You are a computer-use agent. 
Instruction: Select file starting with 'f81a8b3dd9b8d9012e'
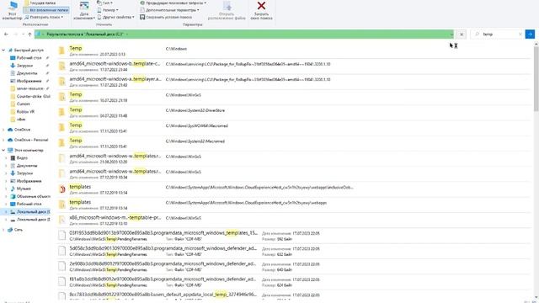(x=294, y=282)
